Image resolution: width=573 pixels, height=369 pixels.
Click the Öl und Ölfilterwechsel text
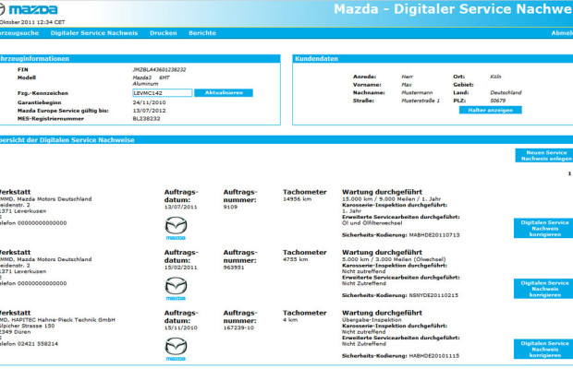[x=372, y=223]
